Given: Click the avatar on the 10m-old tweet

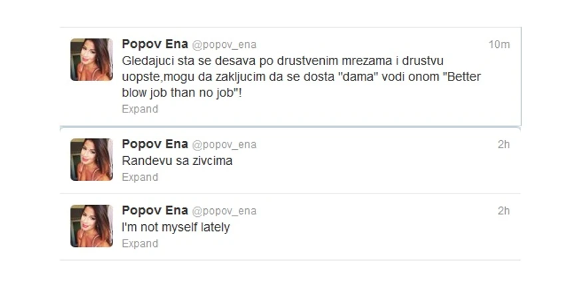Looking at the screenshot, I should (x=92, y=60).
